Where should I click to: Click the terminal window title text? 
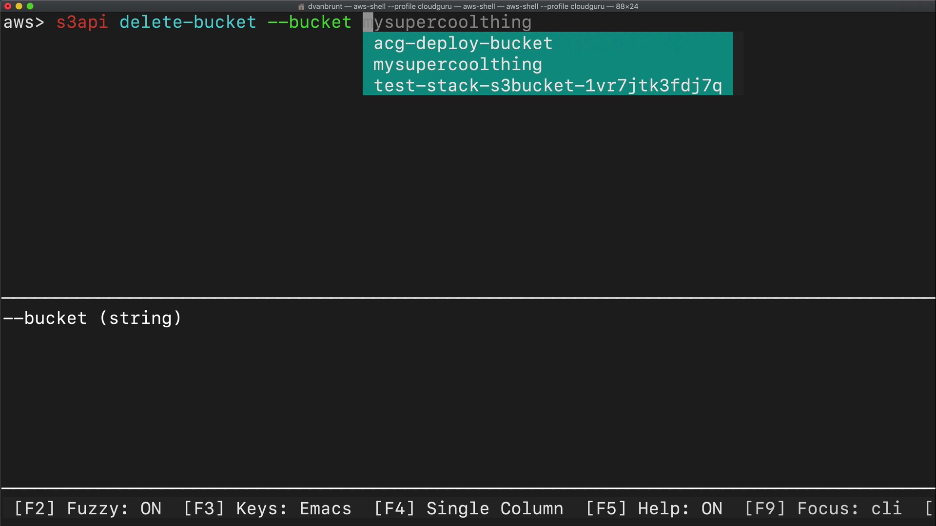click(x=473, y=6)
